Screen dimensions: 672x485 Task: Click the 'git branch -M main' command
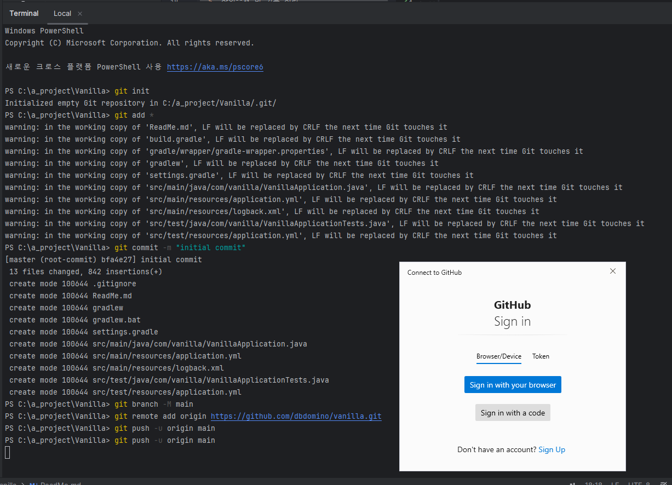coord(154,404)
